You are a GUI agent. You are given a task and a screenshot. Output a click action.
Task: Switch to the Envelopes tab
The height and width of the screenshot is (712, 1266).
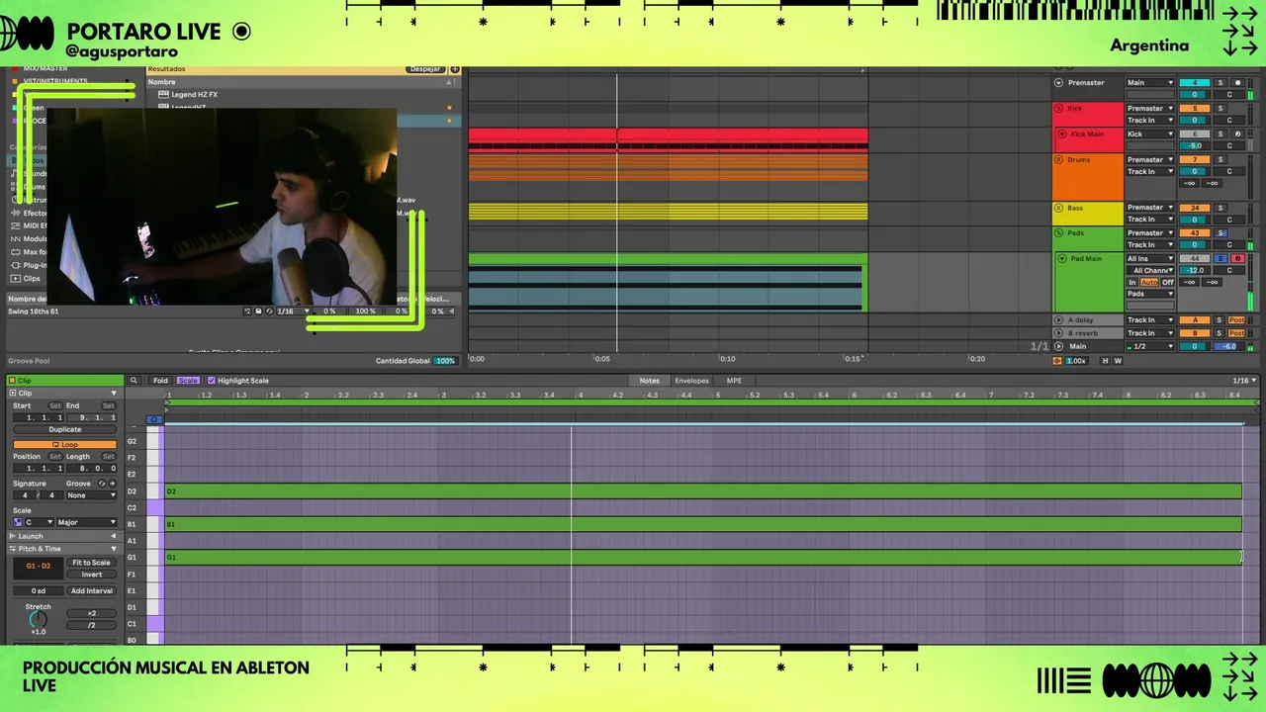[x=691, y=381]
